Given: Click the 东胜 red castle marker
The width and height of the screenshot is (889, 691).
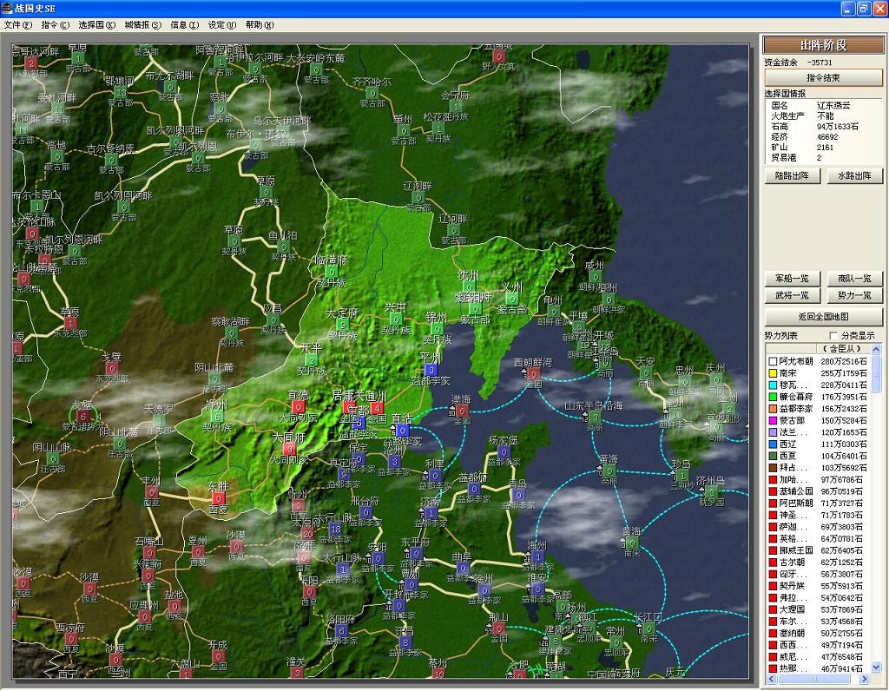Looking at the screenshot, I should [x=218, y=498].
